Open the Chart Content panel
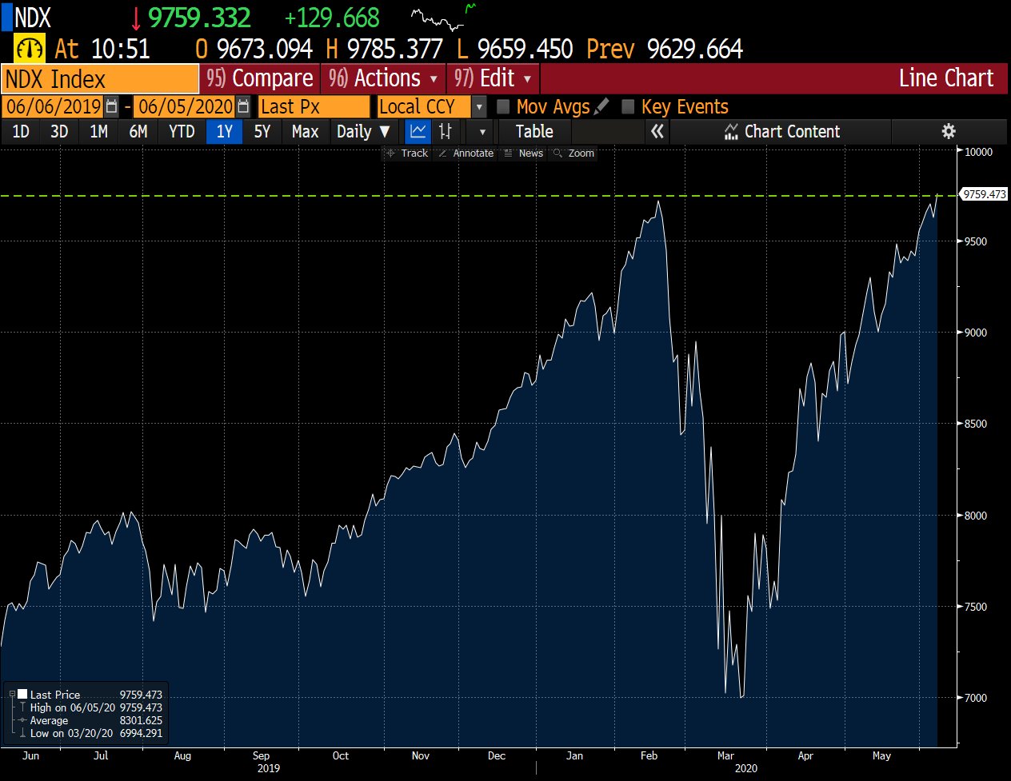Image resolution: width=1011 pixels, height=781 pixels. click(x=781, y=132)
